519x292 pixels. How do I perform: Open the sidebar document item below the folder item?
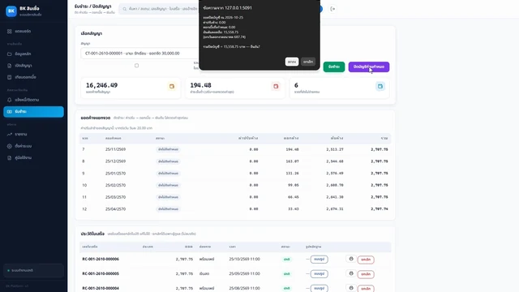(x=33, y=66)
